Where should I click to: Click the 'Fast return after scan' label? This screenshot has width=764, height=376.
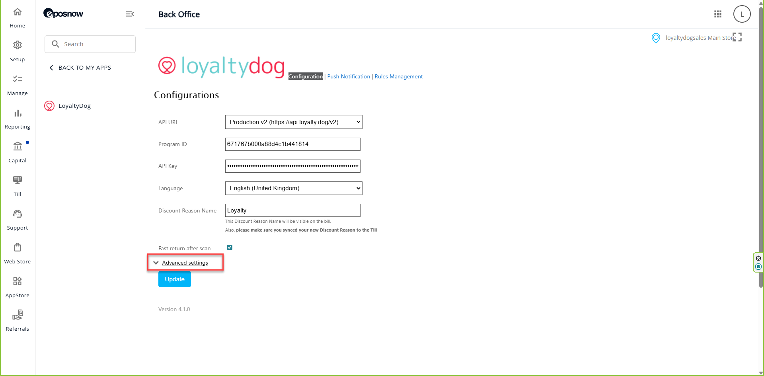[x=185, y=248]
